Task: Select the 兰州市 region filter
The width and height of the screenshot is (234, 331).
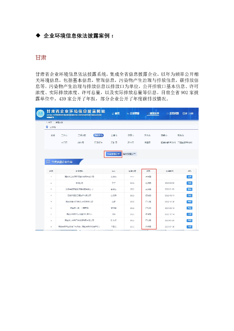Action: (64, 135)
